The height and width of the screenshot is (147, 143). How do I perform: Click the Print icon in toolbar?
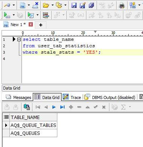pyautogui.click(x=122, y=5)
